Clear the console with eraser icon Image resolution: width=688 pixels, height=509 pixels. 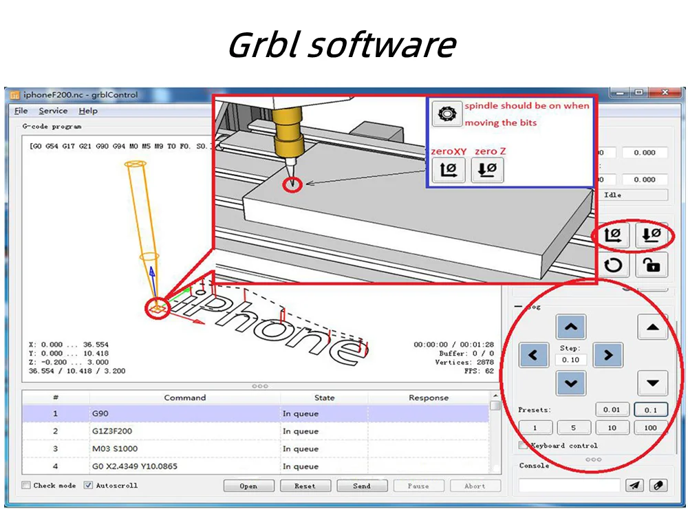658,485
